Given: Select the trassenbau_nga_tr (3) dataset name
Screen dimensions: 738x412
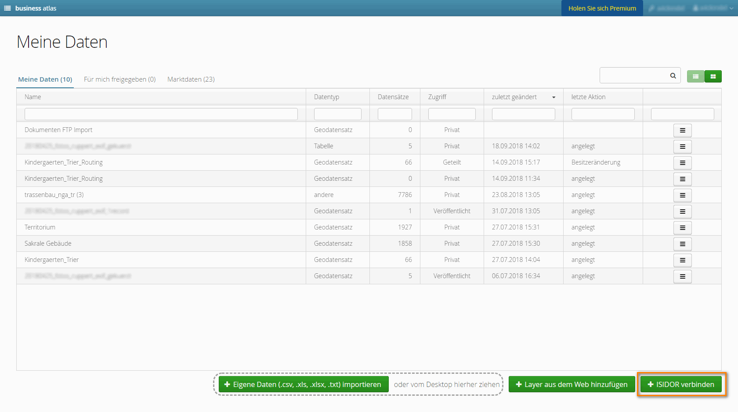Looking at the screenshot, I should pos(54,195).
